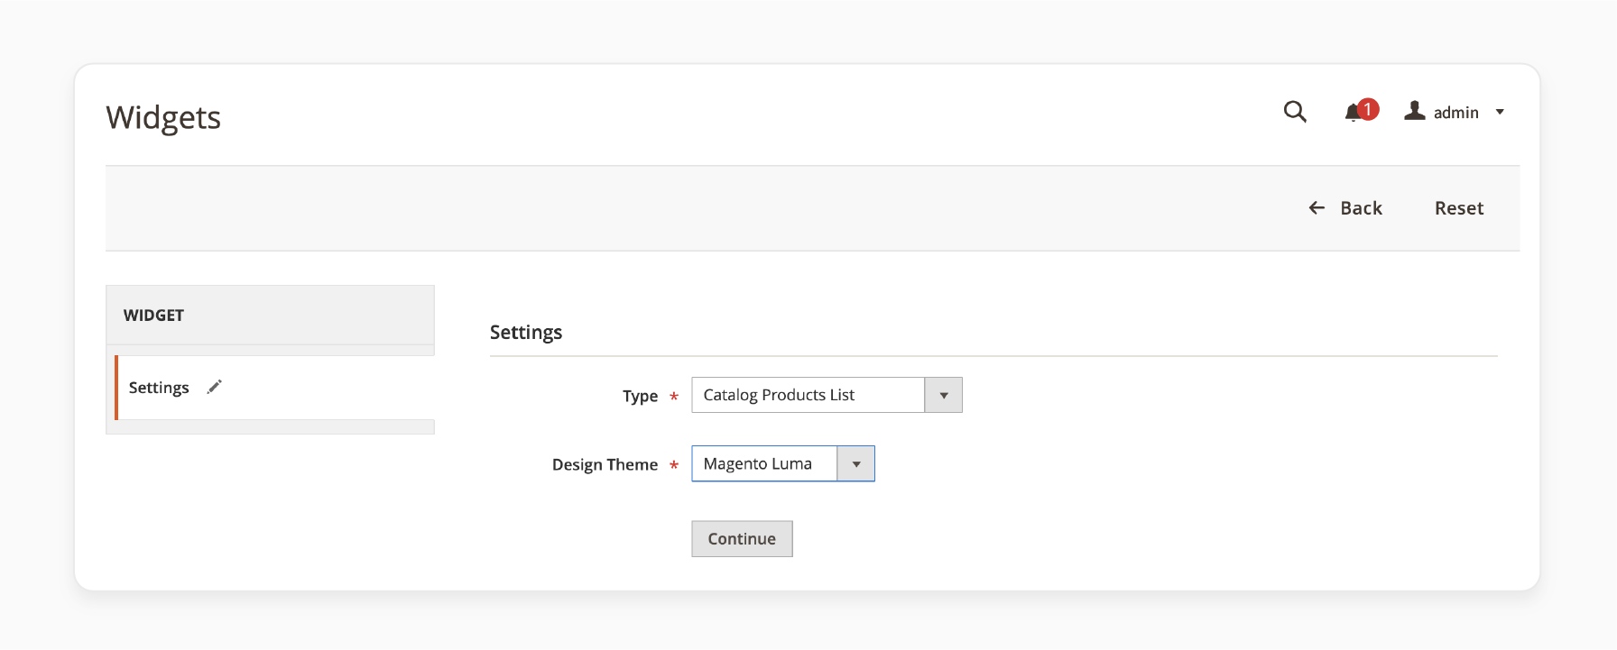
Task: Select the Magento Luma theme field
Action: 783,463
